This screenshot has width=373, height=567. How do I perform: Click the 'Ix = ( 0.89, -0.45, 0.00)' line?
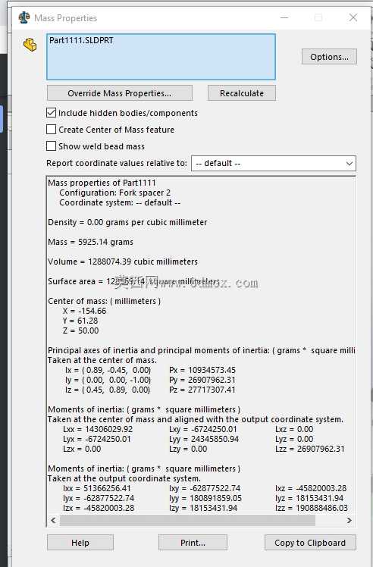click(x=108, y=370)
